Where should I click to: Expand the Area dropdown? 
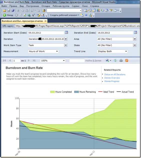(135, 39)
